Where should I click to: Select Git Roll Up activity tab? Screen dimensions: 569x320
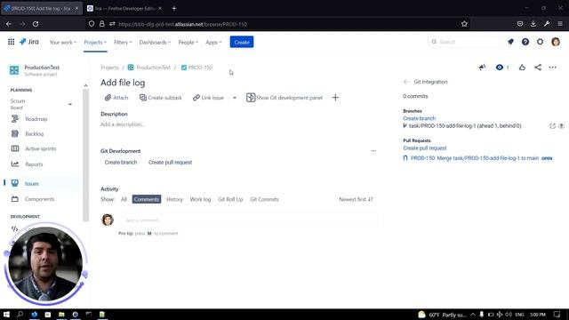click(x=230, y=199)
